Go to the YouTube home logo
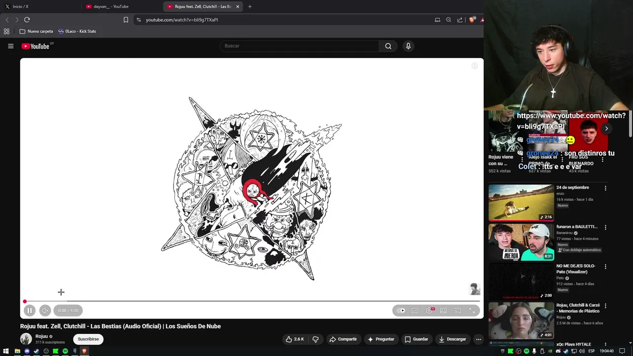Image resolution: width=633 pixels, height=356 pixels. (x=36, y=46)
